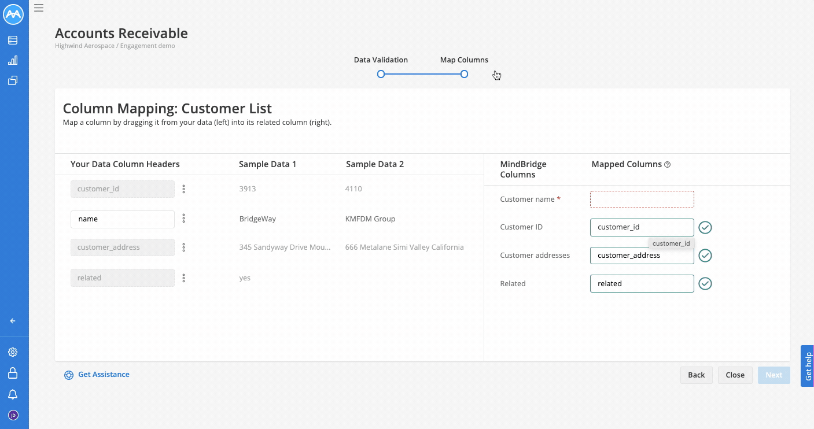The height and width of the screenshot is (429, 814).
Task: Click the Column Mapping: Customer List heading
Action: coord(167,108)
